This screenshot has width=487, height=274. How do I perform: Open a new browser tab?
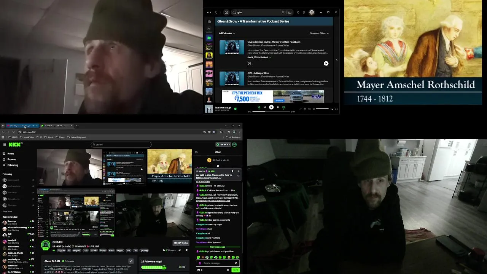pos(76,126)
